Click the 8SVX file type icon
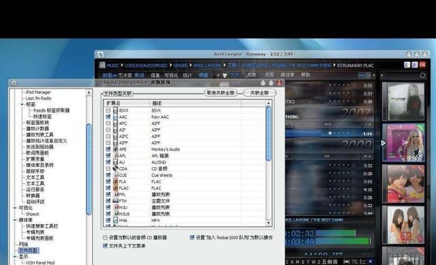Screen dimensions: 436x265 115,110
